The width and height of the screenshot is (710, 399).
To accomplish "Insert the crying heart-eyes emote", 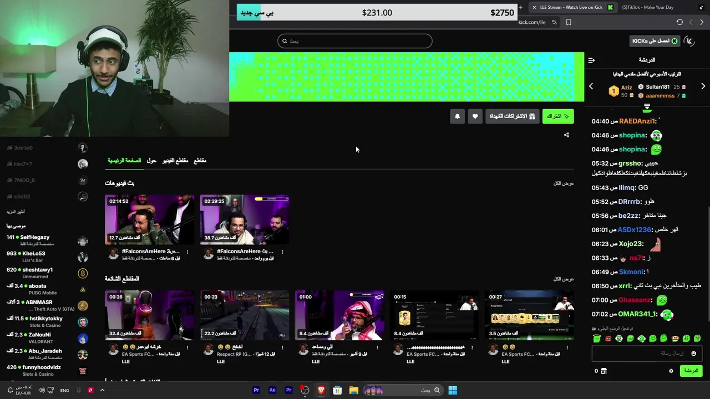I will [x=697, y=338].
